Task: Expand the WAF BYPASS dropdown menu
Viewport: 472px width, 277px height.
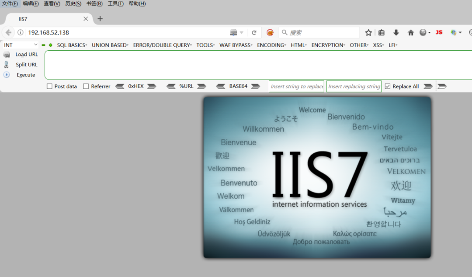Action: click(236, 45)
